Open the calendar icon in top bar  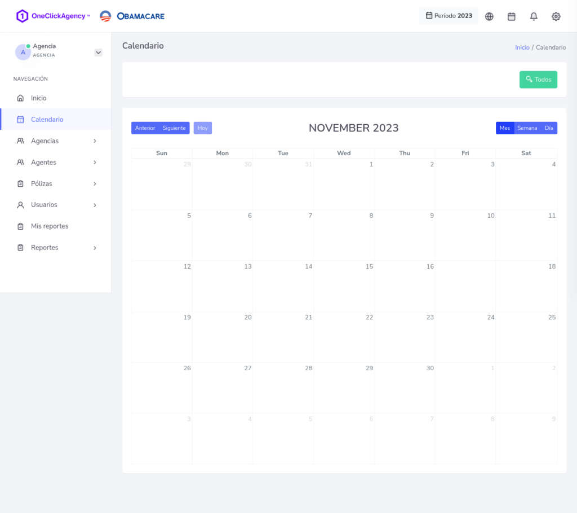click(512, 16)
